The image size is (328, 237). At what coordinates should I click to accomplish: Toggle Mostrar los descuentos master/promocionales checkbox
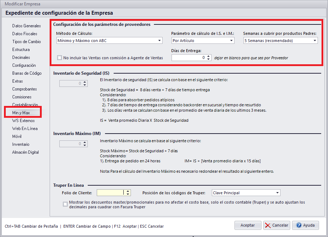[x=65, y=204]
